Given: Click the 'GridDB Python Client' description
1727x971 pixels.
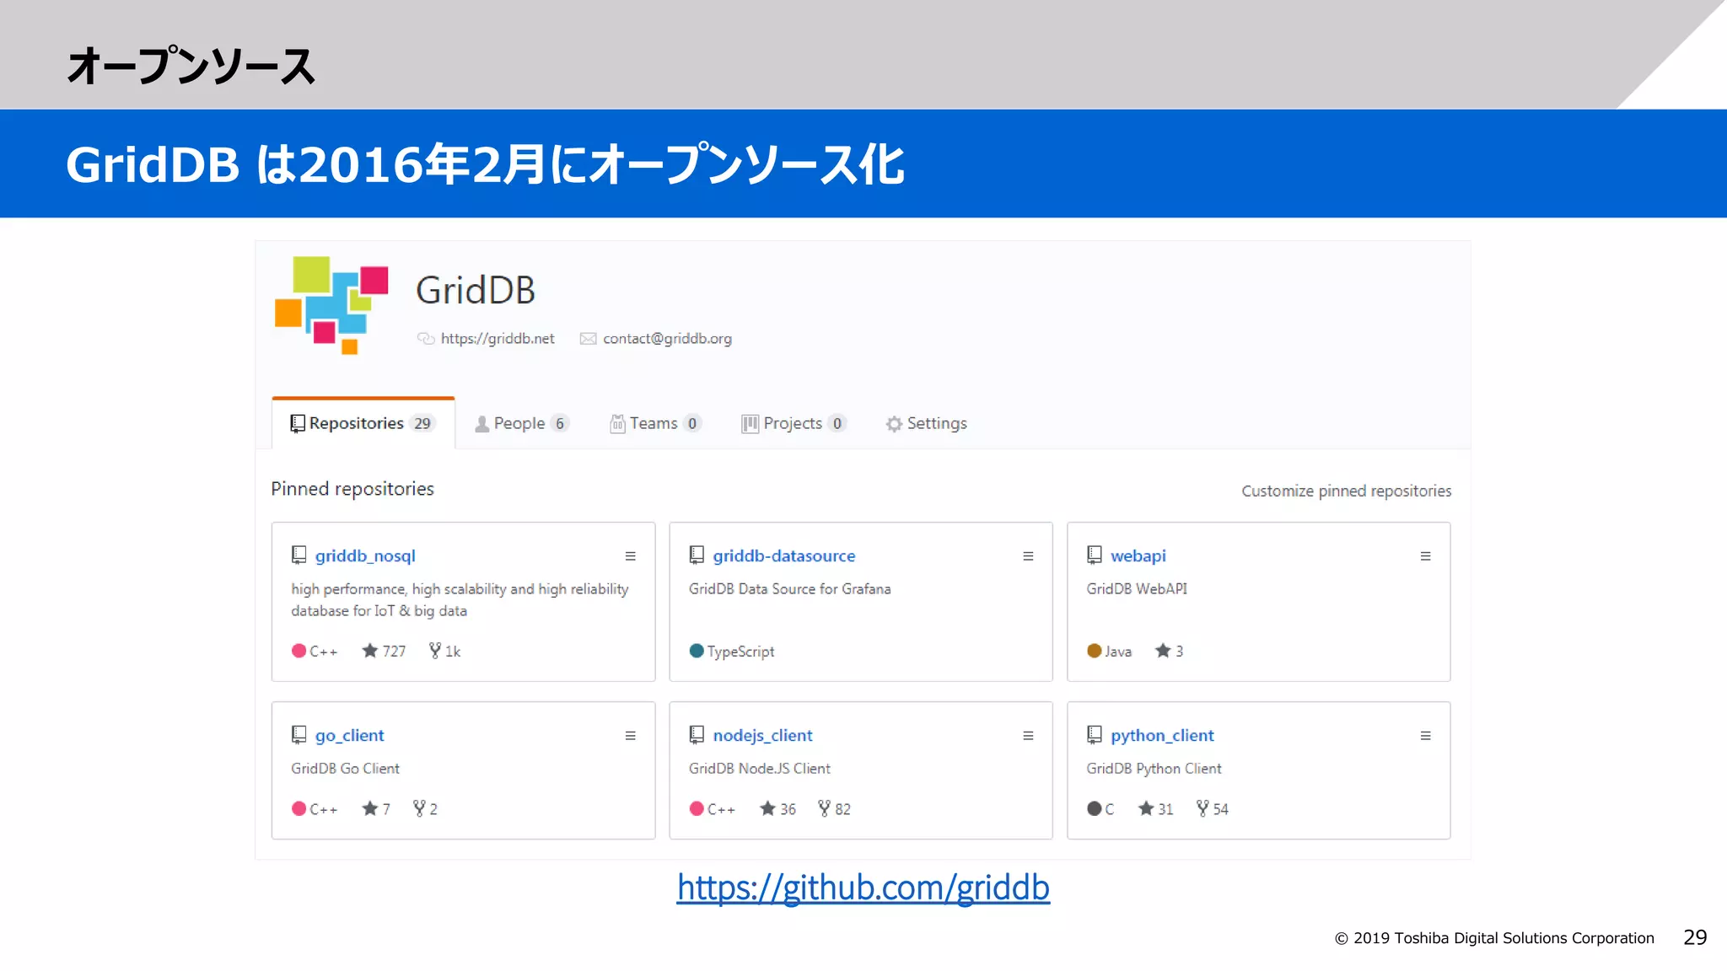Looking at the screenshot, I should (x=1154, y=769).
